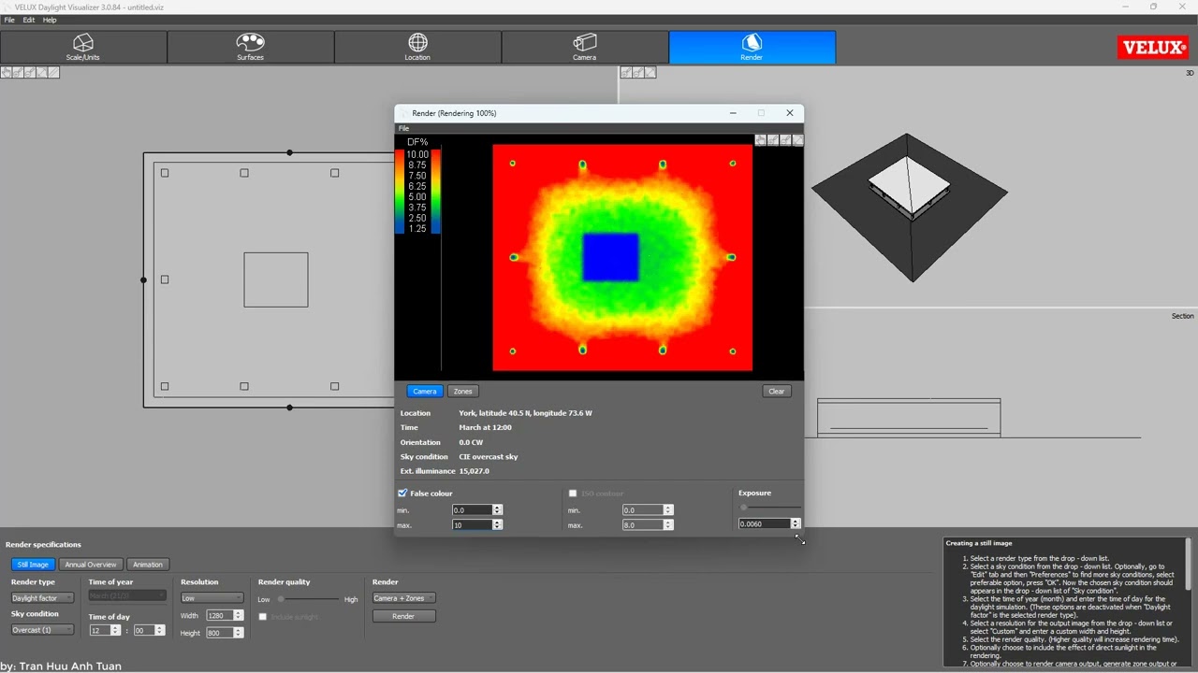Click the Height resolution field
1198x673 pixels.
click(x=220, y=633)
